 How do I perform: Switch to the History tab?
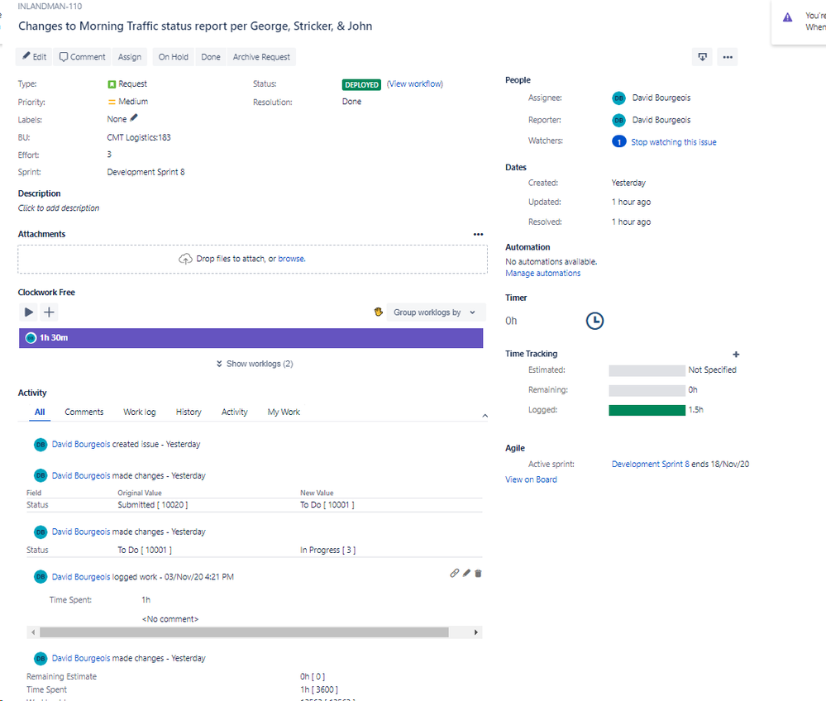pos(189,412)
